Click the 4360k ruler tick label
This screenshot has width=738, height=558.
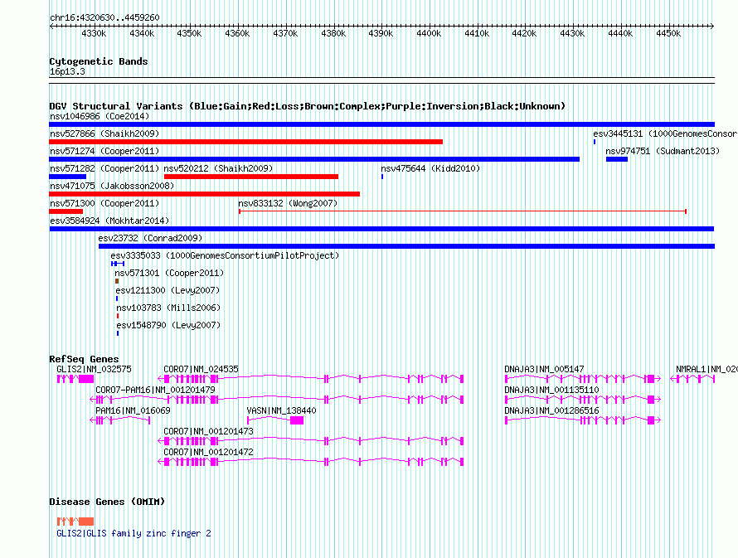coord(237,33)
